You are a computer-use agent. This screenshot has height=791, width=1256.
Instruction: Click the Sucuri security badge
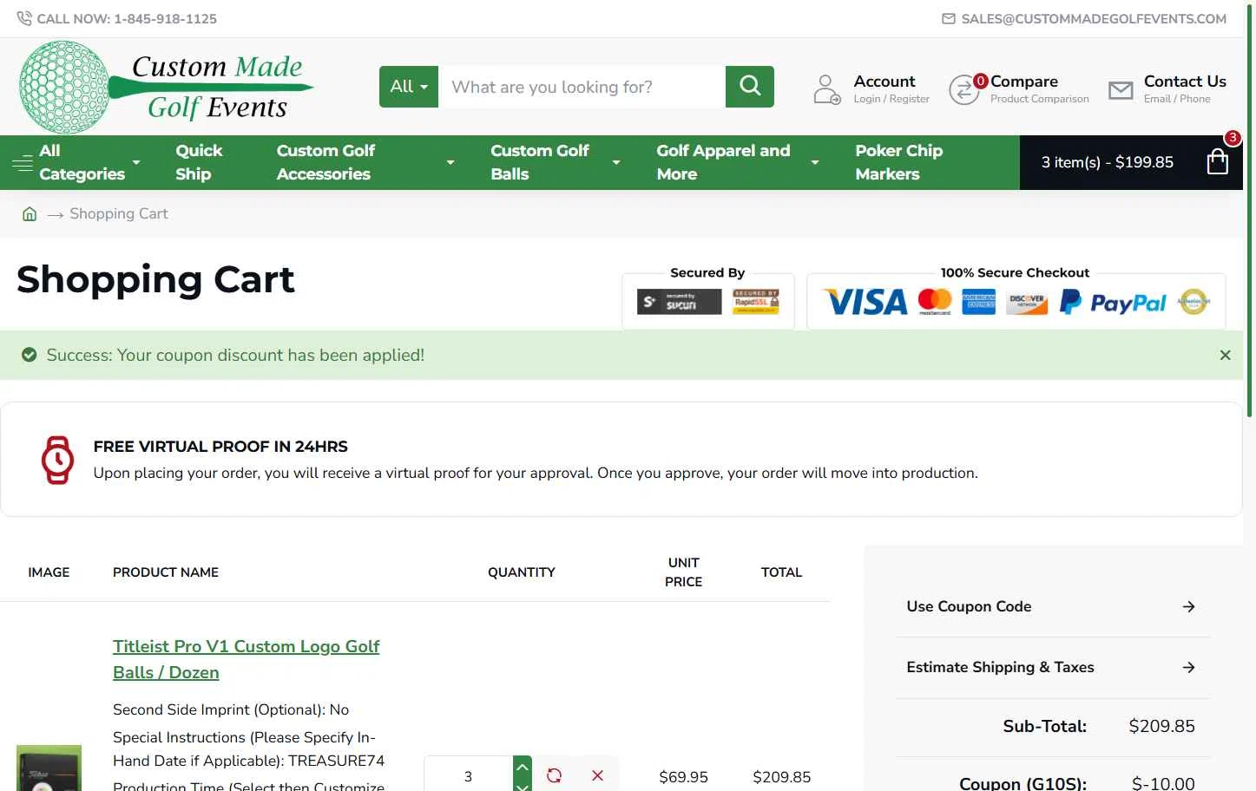680,302
